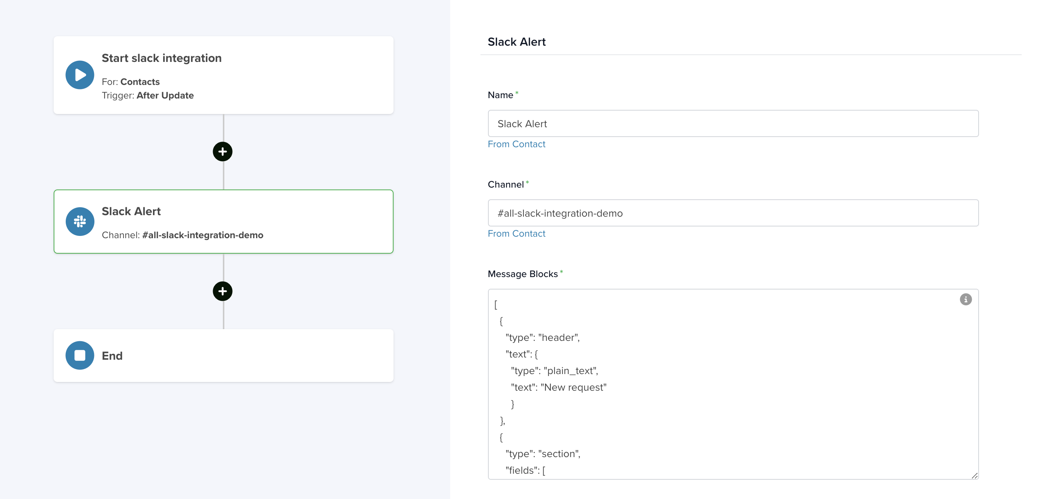1050x499 pixels.
Task: Click into the Channel input field
Action: click(733, 213)
